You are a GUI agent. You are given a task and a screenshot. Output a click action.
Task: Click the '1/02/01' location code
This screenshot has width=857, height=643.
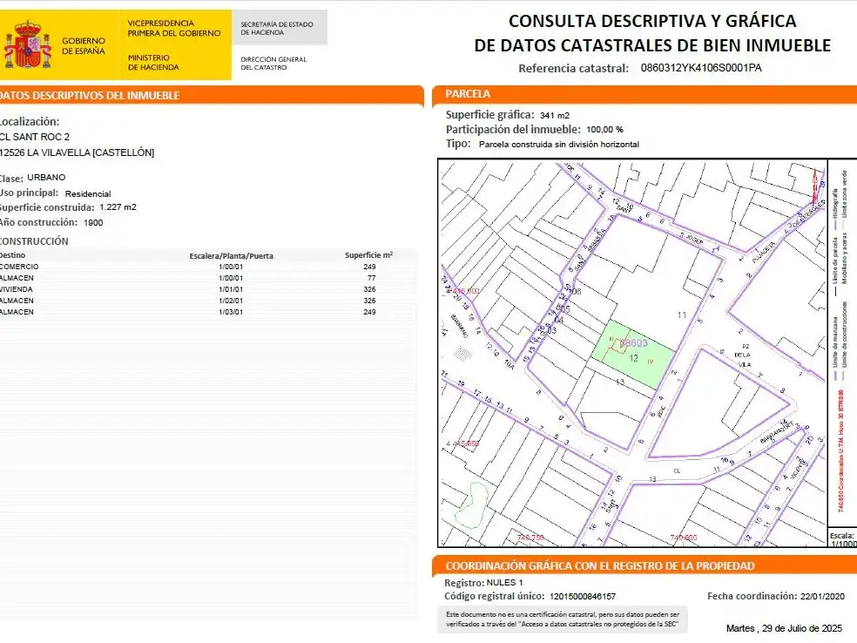(231, 301)
